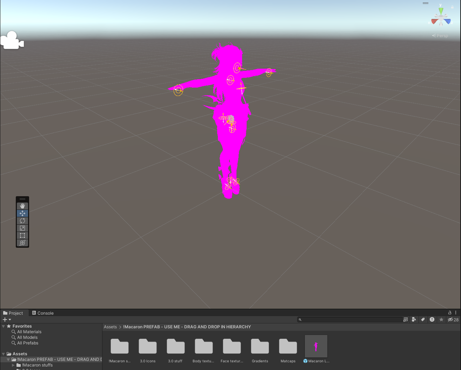Click the camera gizmo in the scene
Viewport: 461px width, 370px height.
tap(12, 40)
